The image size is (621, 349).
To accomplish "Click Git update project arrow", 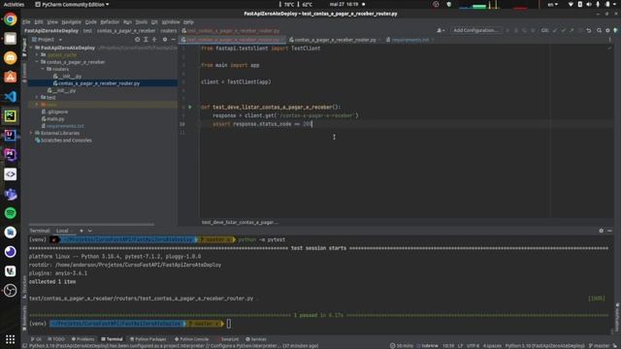I will 555,30.
